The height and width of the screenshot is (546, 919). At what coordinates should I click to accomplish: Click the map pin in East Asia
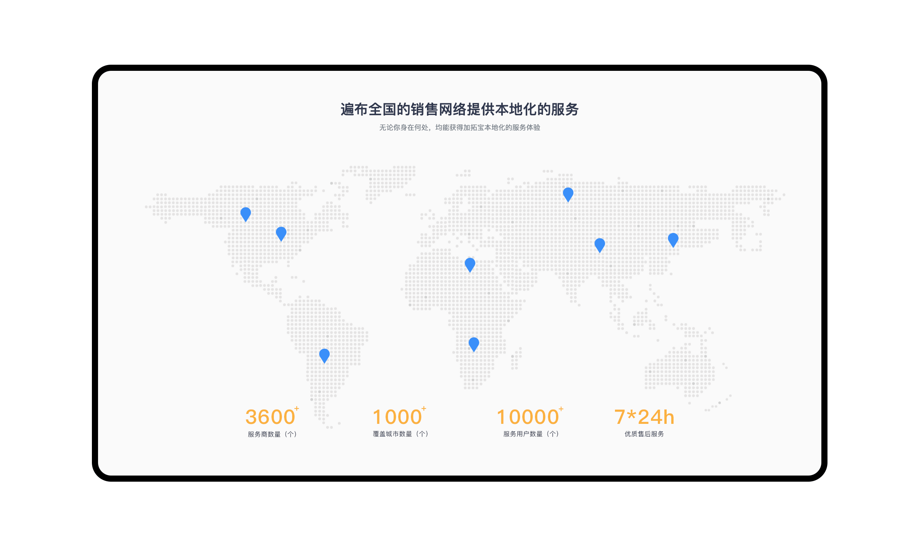tap(673, 240)
